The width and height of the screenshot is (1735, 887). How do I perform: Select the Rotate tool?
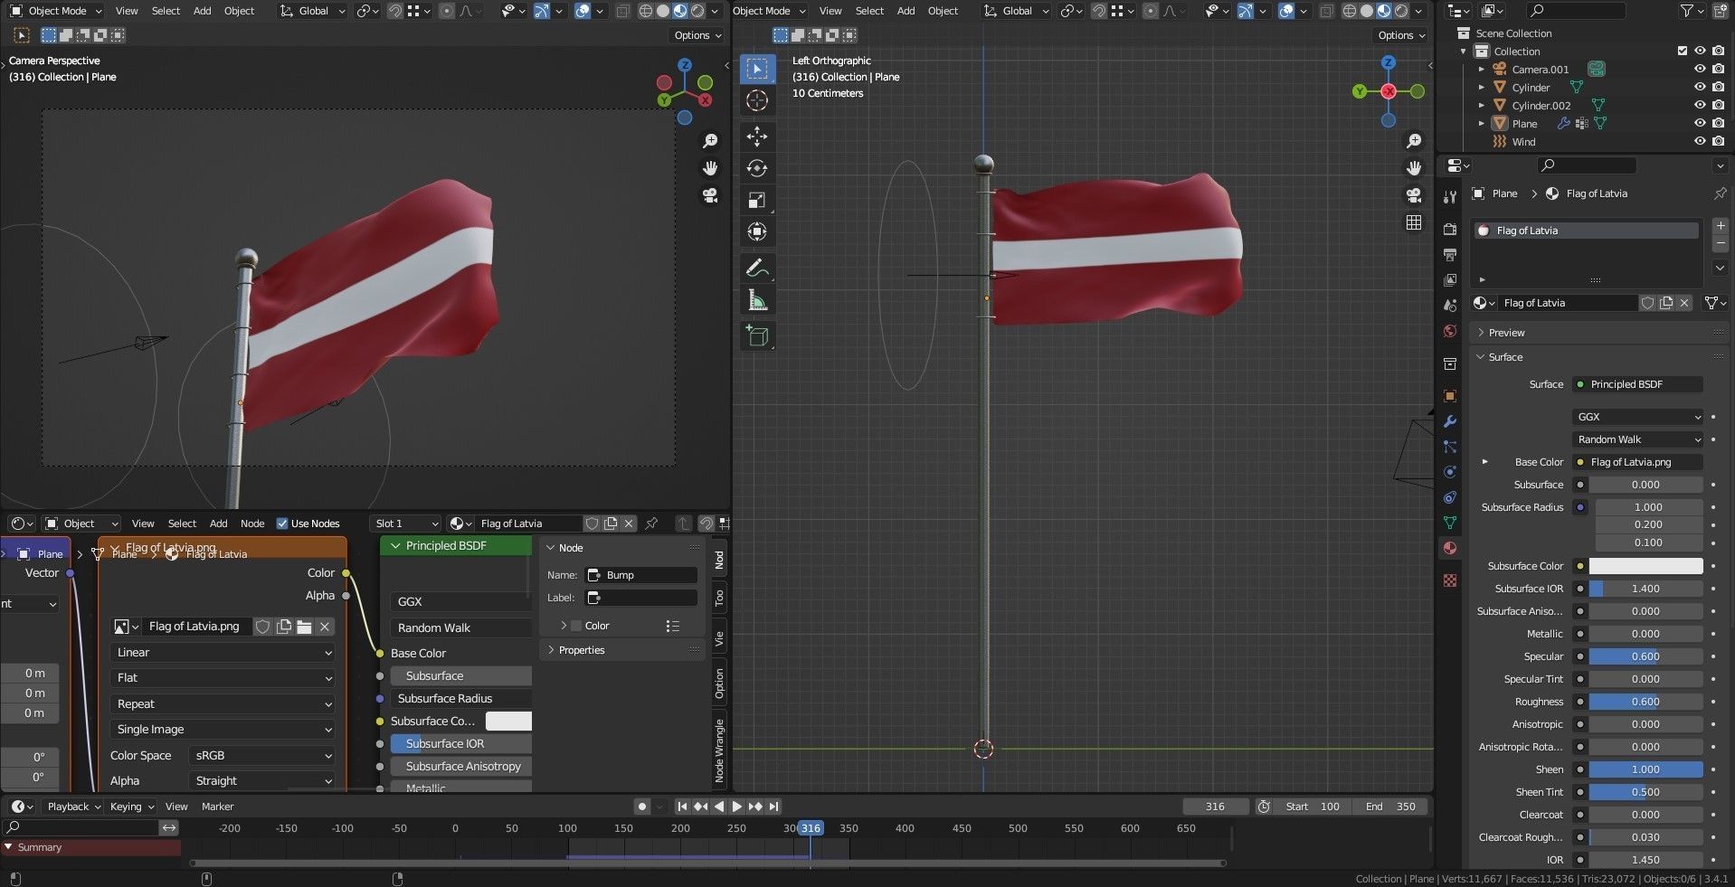(x=757, y=168)
